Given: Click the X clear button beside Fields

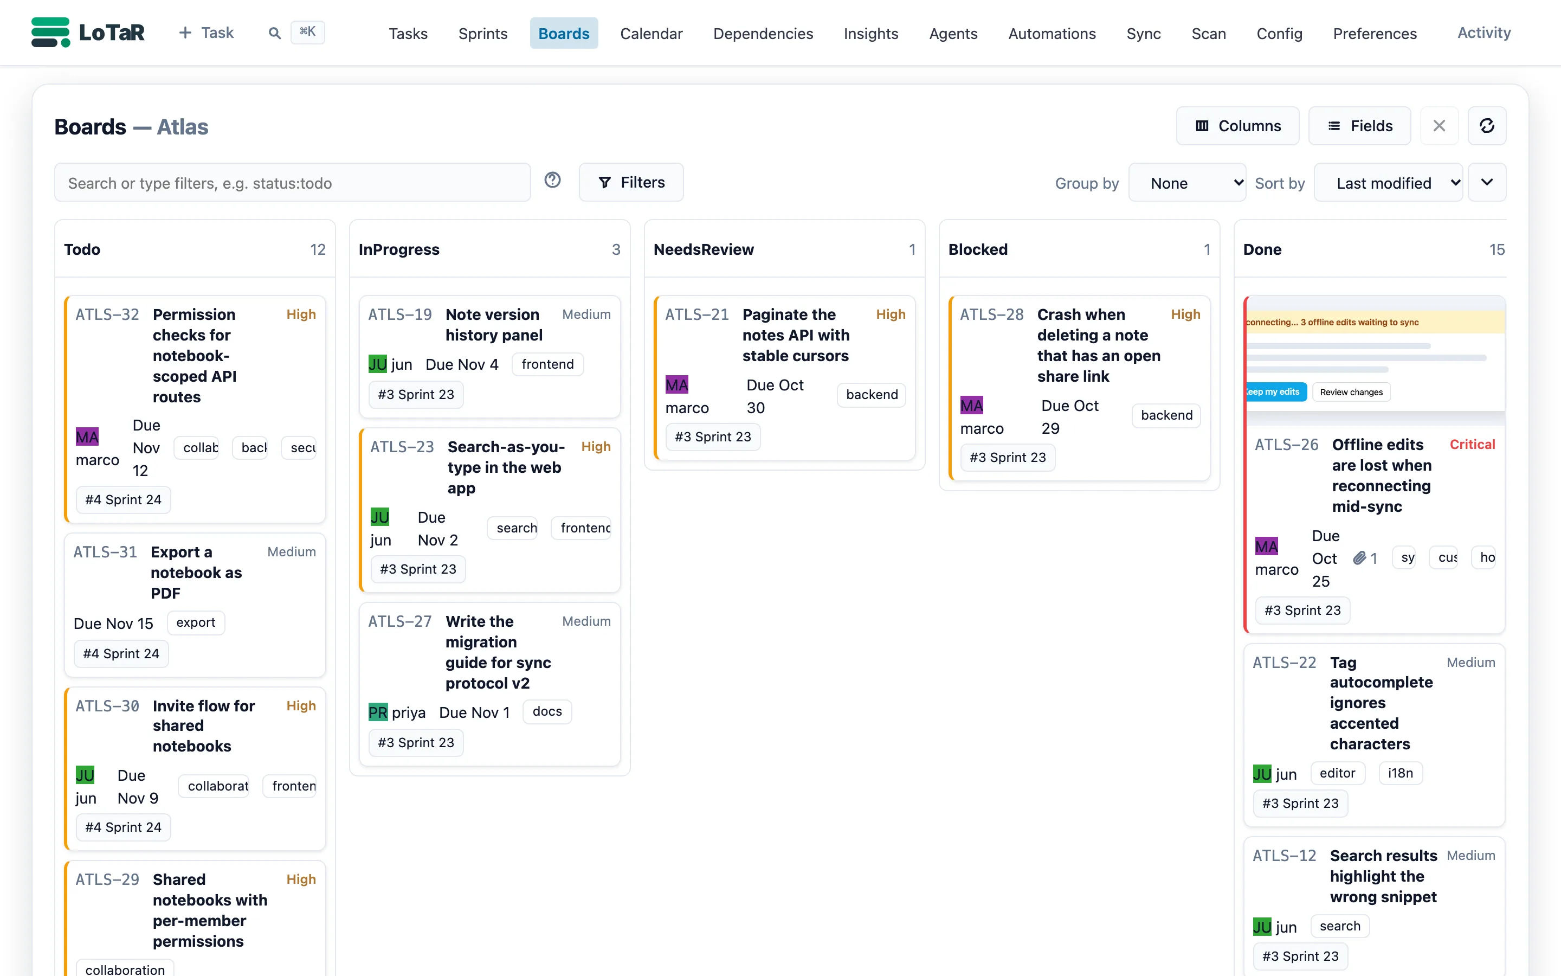Looking at the screenshot, I should (1439, 126).
